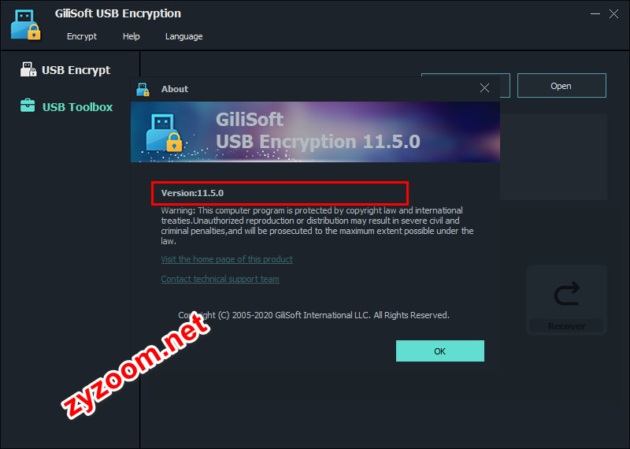This screenshot has width=630, height=449.
Task: Click the partially hidden button left of Open
Action: (505, 86)
